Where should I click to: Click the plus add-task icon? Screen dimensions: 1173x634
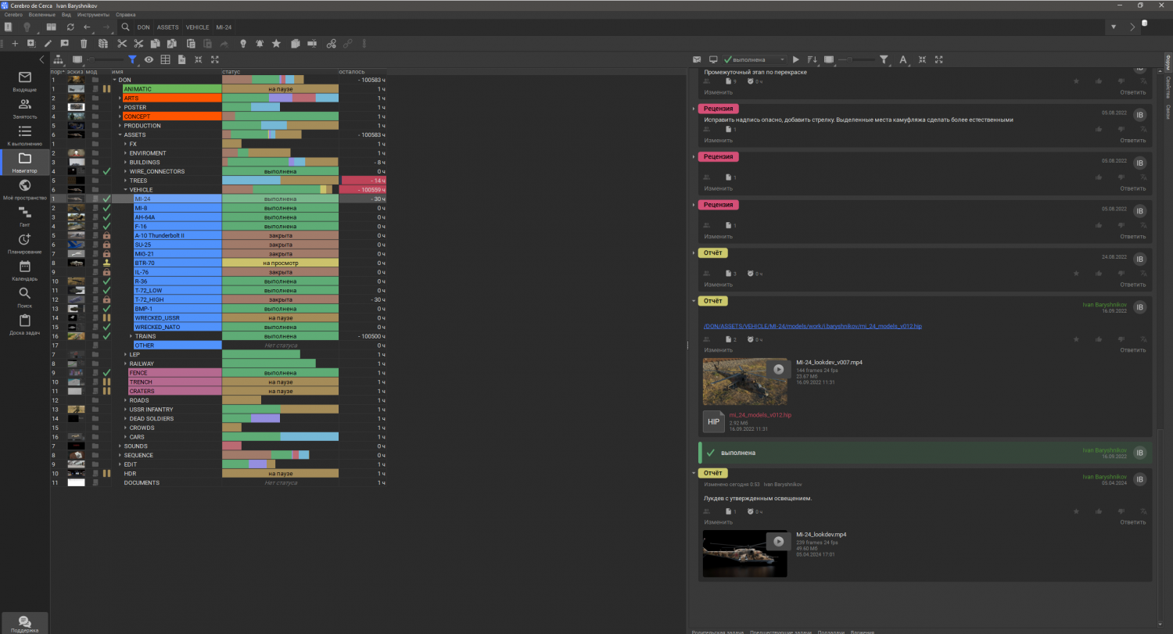pos(15,44)
